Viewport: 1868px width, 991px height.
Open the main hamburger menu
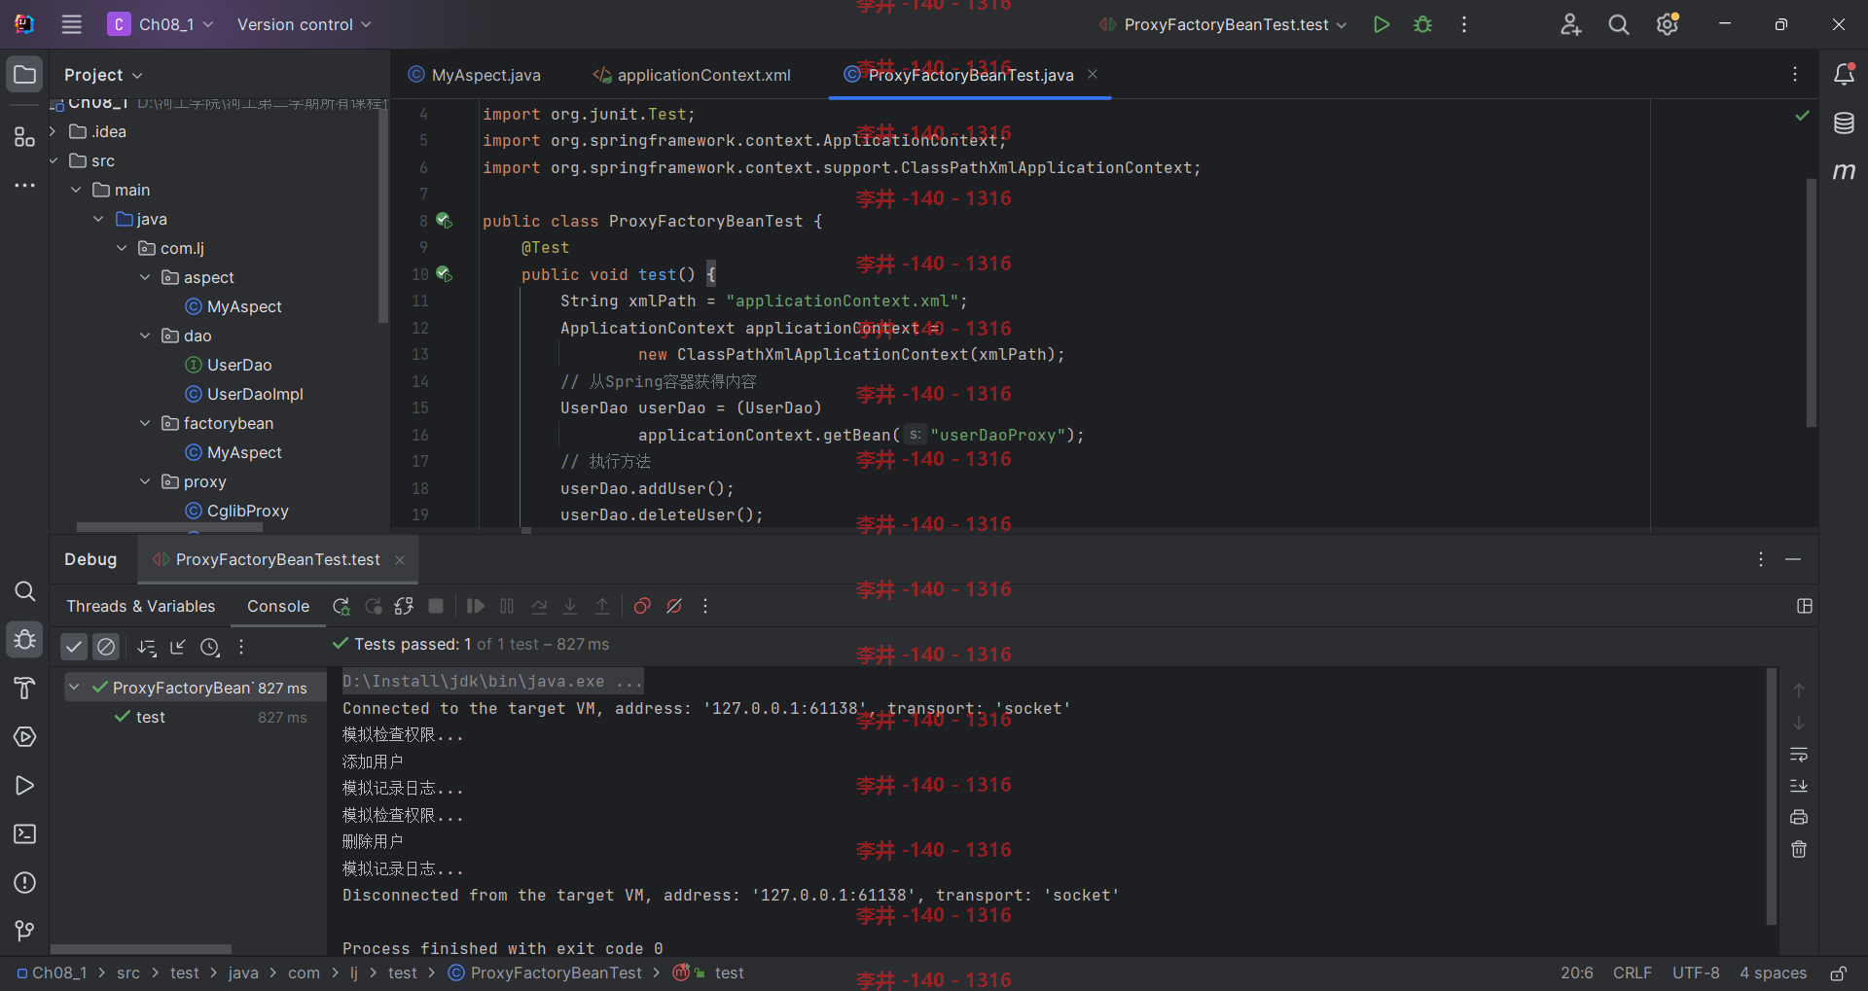coord(72,24)
